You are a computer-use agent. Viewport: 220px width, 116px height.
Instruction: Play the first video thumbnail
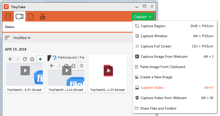click(x=25, y=71)
